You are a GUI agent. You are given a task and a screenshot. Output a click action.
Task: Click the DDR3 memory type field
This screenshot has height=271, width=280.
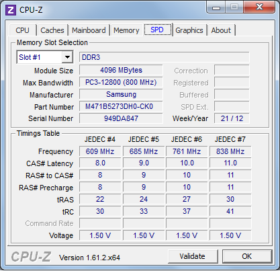click(164, 57)
